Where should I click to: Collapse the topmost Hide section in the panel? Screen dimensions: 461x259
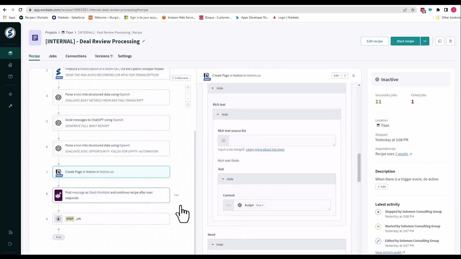click(277, 88)
